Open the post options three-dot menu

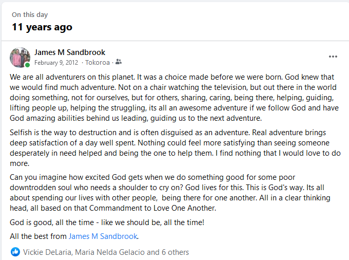pos(333,57)
